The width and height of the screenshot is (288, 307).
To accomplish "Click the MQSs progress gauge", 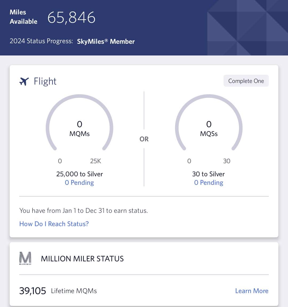I will (209, 123).
